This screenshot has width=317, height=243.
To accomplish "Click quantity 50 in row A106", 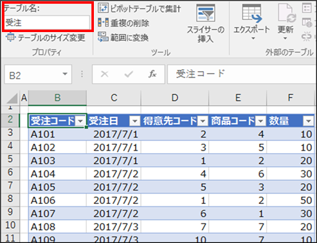I will (x=290, y=201).
